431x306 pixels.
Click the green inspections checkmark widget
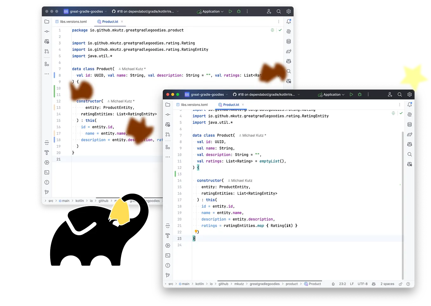401,113
